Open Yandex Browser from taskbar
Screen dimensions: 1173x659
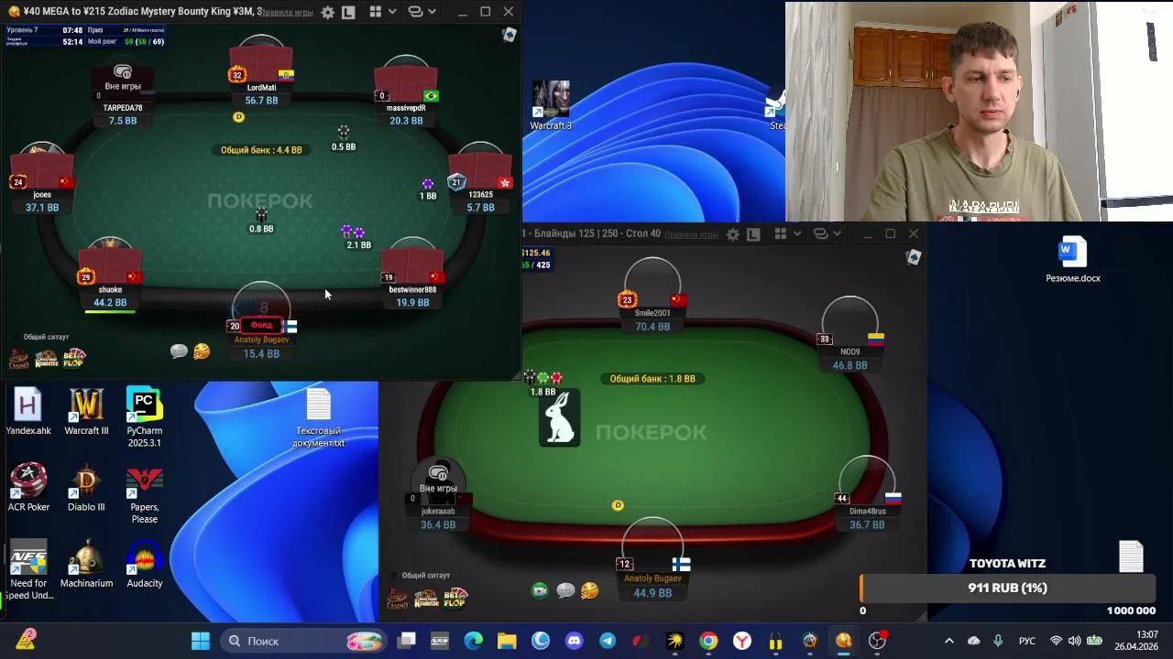pyautogui.click(x=741, y=641)
